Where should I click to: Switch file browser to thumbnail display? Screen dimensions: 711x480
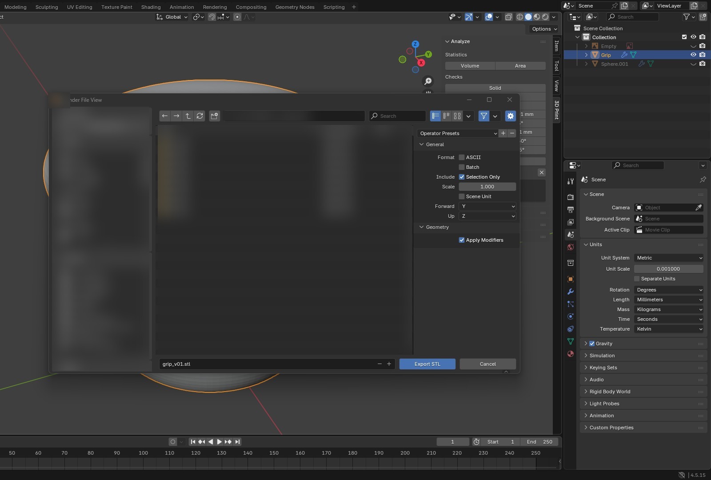point(457,116)
